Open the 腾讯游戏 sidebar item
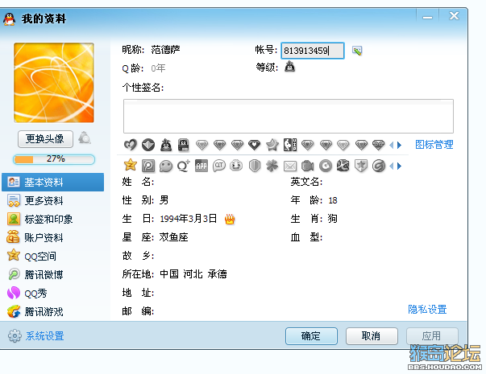This screenshot has height=374, width=486. [53, 311]
